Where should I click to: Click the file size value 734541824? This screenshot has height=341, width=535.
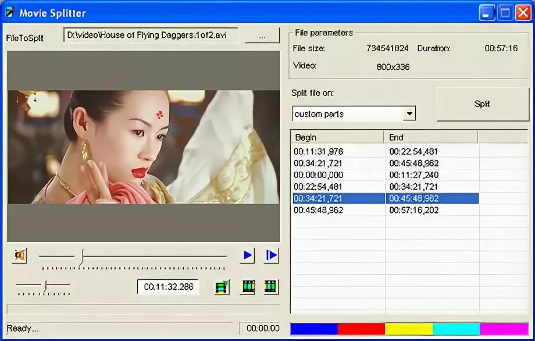coord(387,48)
